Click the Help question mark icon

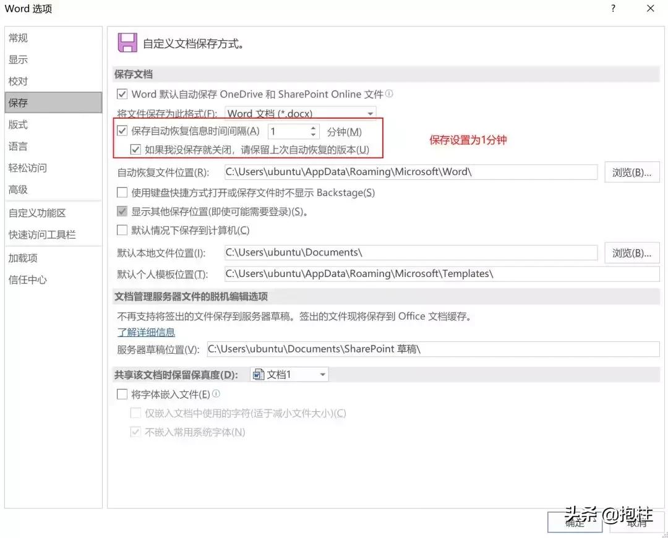[x=612, y=9]
